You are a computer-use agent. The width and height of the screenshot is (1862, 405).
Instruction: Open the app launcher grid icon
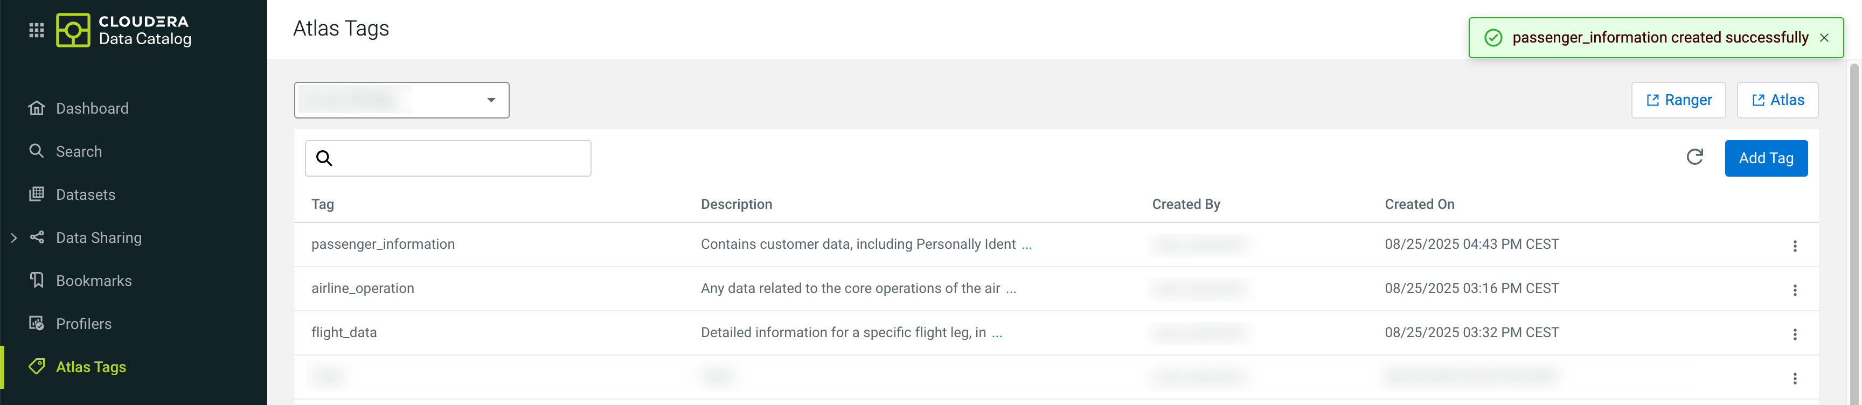36,30
